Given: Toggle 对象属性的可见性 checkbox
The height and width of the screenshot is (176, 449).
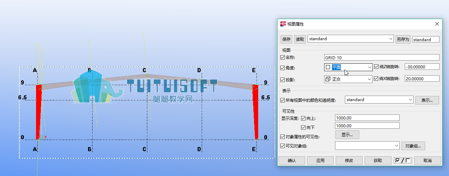Looking at the screenshot, I should (x=282, y=137).
